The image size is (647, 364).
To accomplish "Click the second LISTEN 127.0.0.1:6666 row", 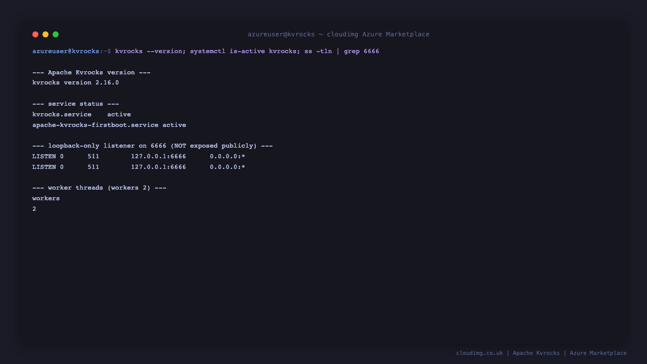I will [138, 167].
